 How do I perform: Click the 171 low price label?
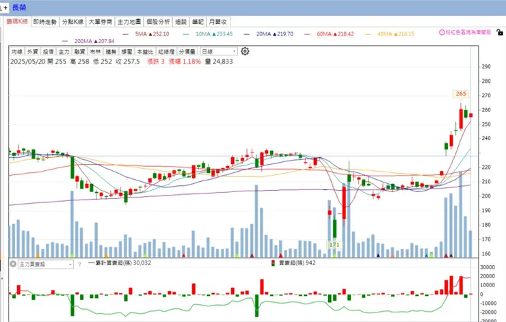(x=334, y=245)
